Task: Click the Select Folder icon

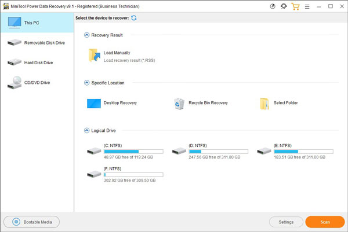Action: (x=264, y=104)
